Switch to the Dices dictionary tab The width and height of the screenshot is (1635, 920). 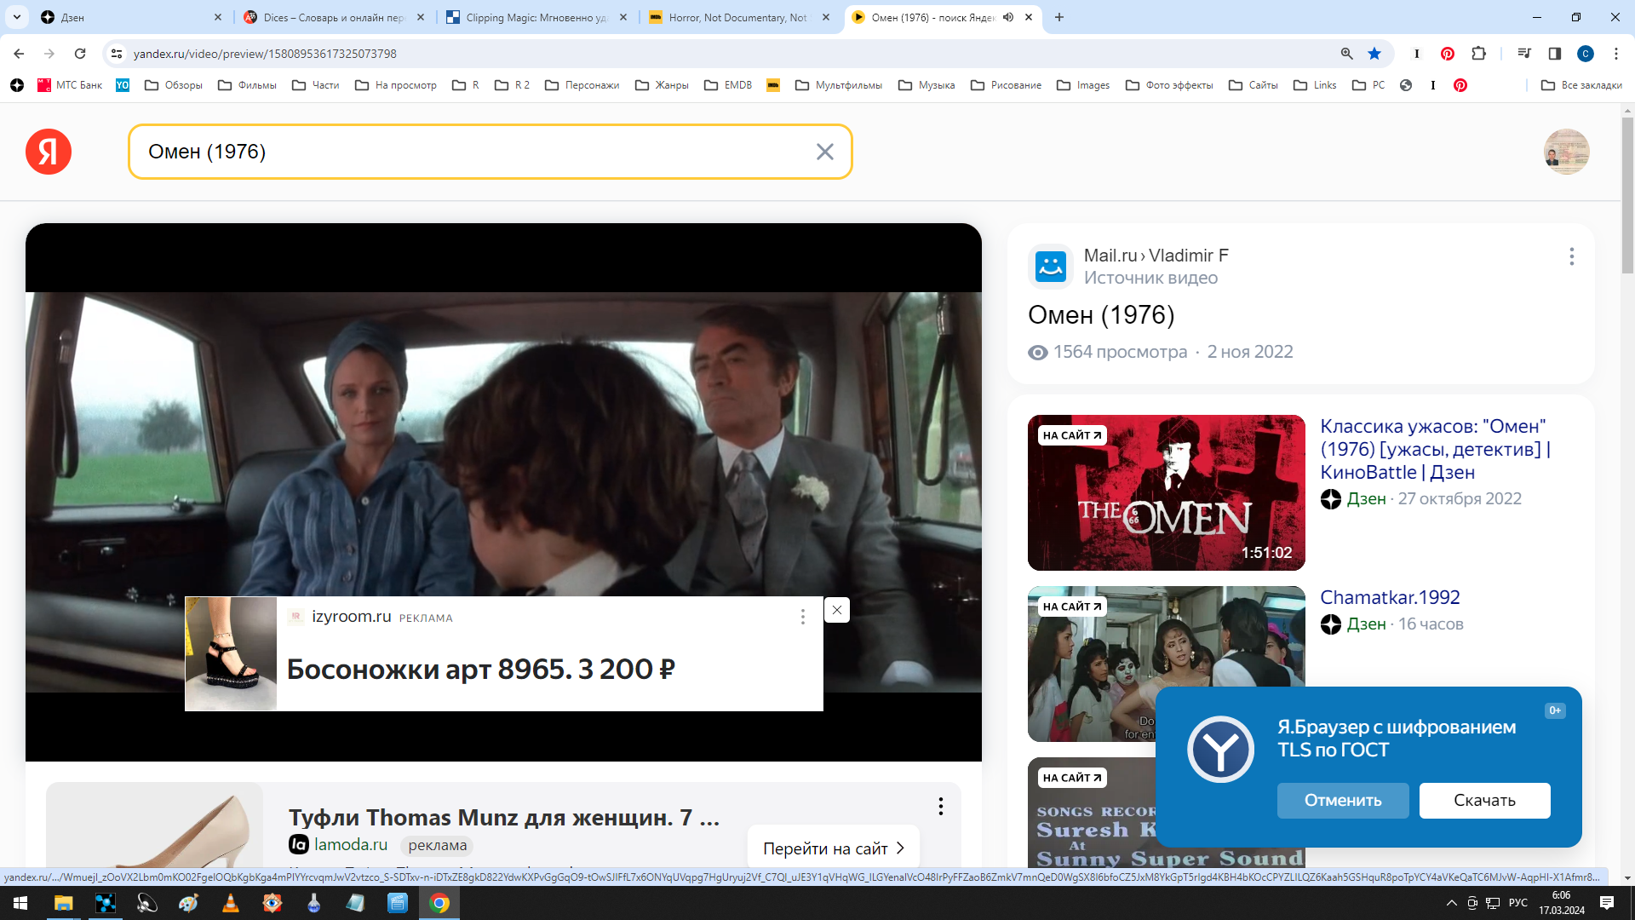334,17
